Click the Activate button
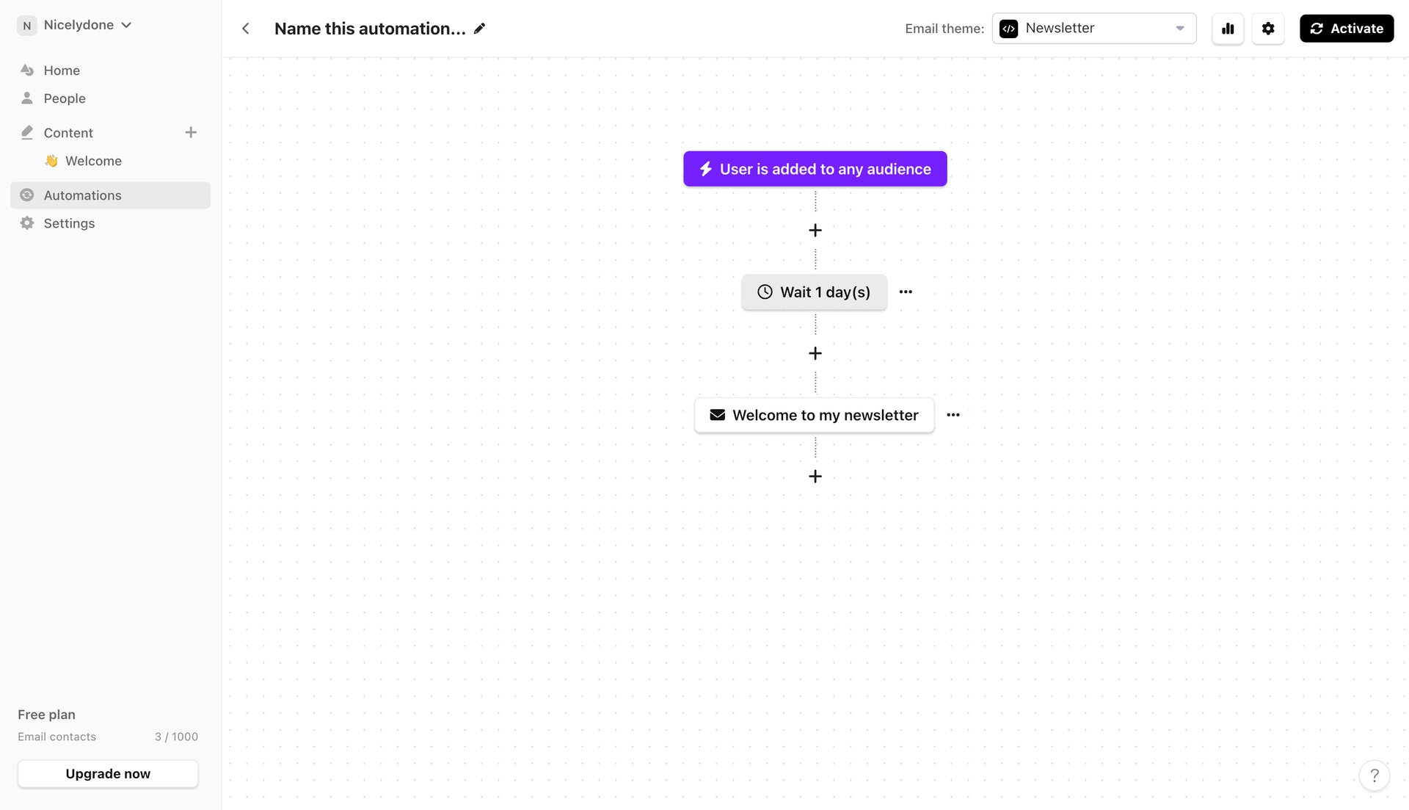The height and width of the screenshot is (810, 1409). [x=1346, y=28]
